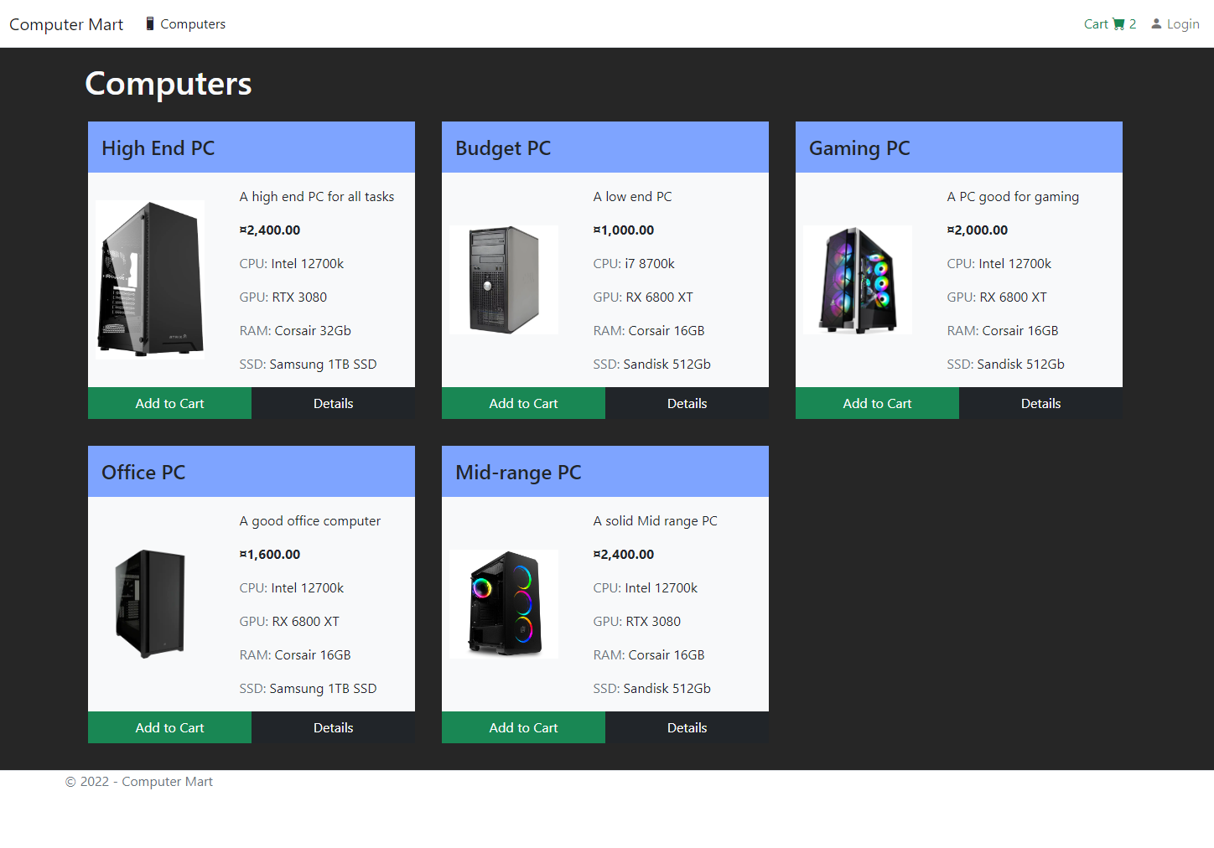Viewport: 1214px width, 848px height.
Task: Show Details of the Budget PC
Action: coord(687,403)
